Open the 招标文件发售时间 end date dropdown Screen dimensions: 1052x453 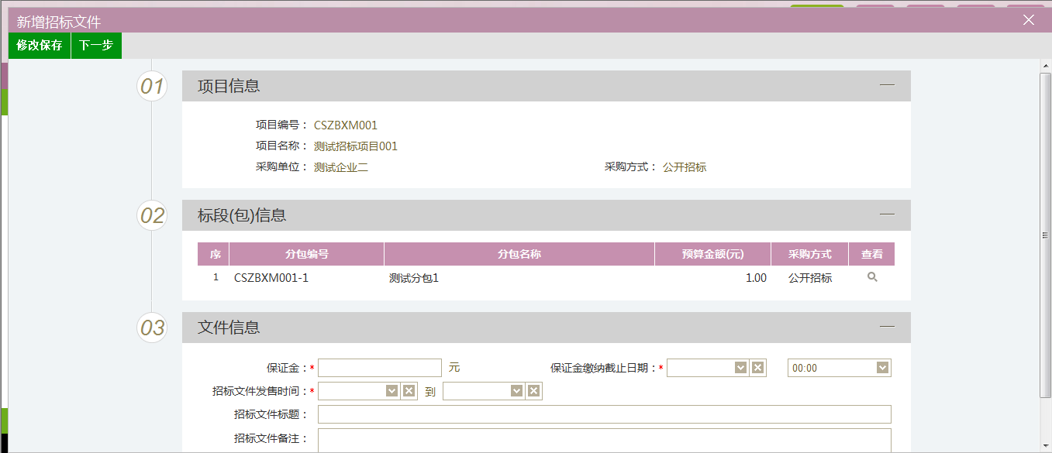pos(516,391)
